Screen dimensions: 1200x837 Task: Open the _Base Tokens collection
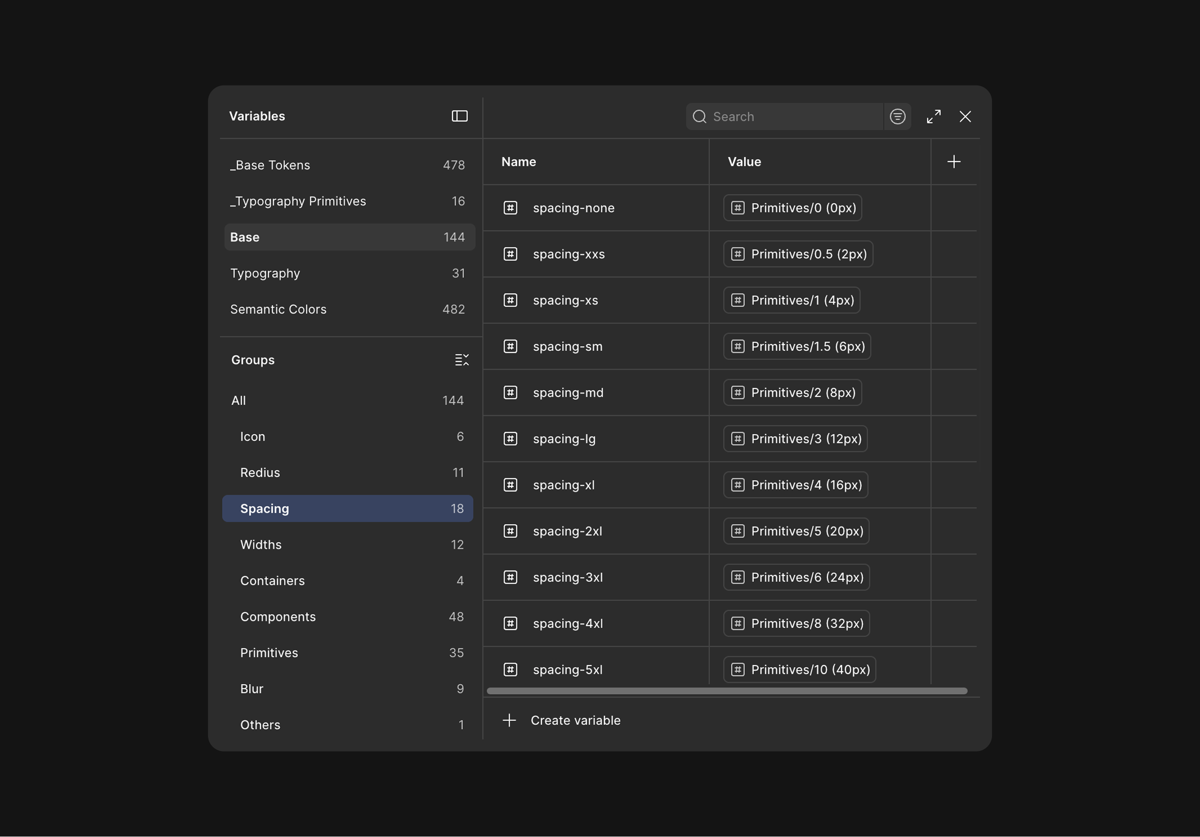pos(349,165)
